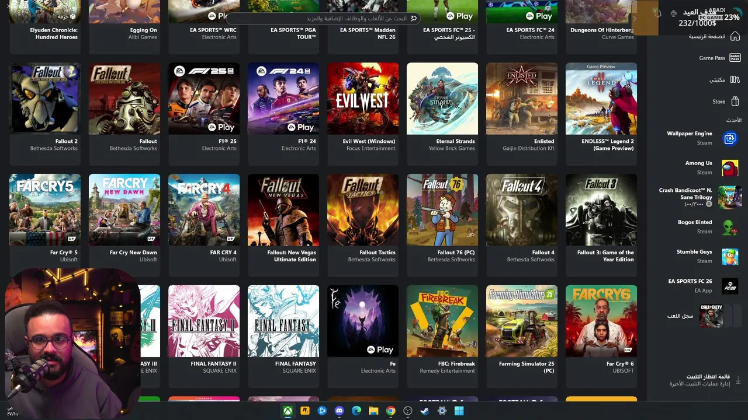Viewport: 748px width, 420px height.
Task: Open the Far Cry 5 cover art
Action: click(x=45, y=210)
